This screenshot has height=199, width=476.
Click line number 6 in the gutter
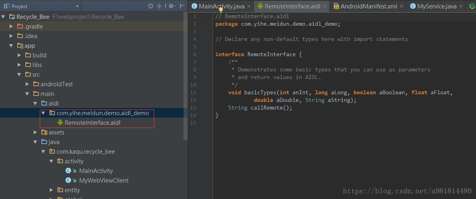tap(194, 54)
